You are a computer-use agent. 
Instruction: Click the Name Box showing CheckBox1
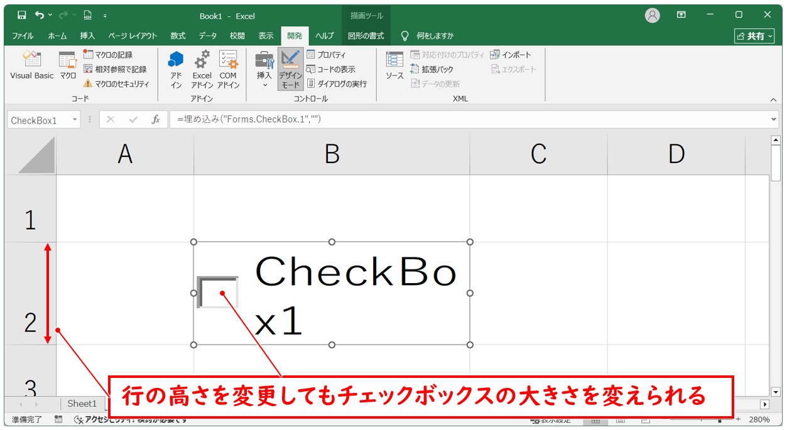tap(38, 120)
